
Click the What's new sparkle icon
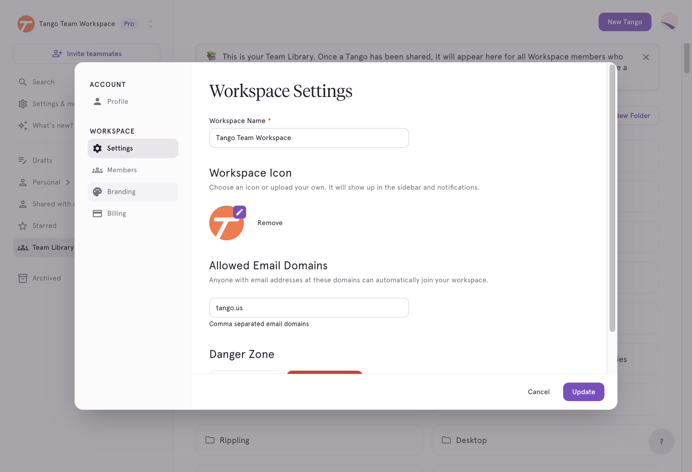[x=23, y=126]
